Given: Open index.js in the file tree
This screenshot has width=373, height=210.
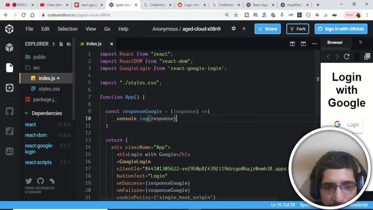Looking at the screenshot, I should pyautogui.click(x=46, y=78).
